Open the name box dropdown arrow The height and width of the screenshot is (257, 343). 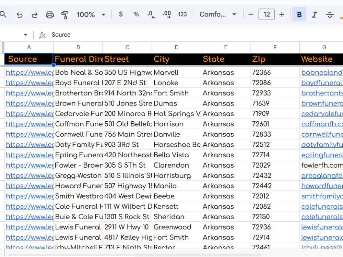pos(26,35)
